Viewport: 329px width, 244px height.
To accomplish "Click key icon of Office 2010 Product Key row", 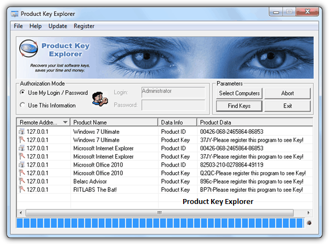I will tap(21, 173).
